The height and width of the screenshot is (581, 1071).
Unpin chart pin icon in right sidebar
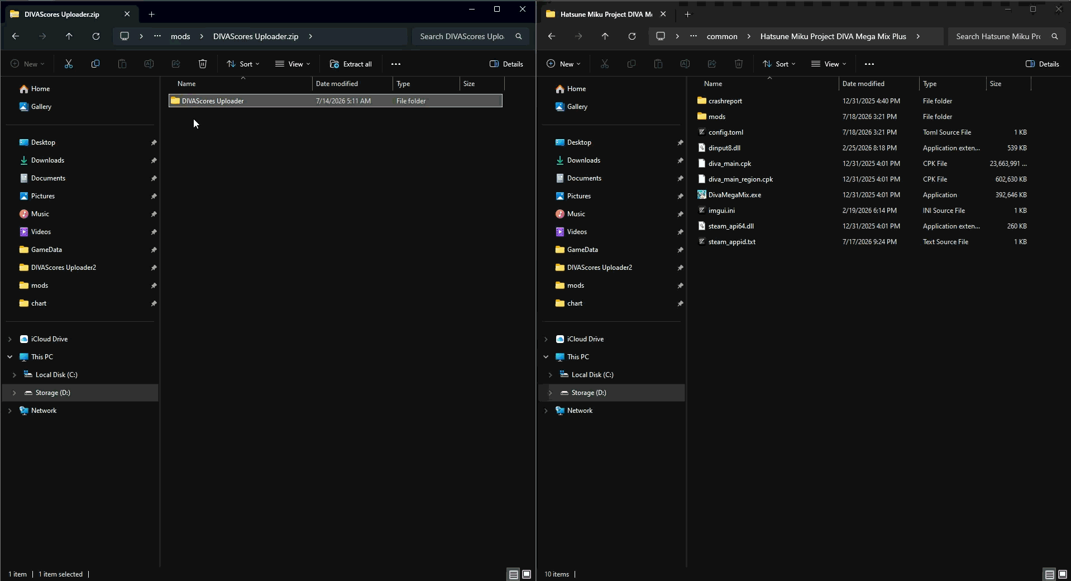[680, 304]
